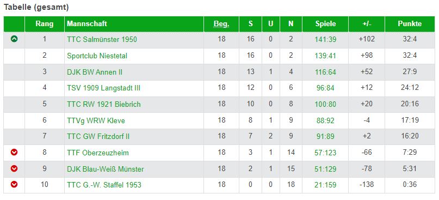Select the DJK BW Annen II link
439x200 pixels.
click(x=95, y=72)
